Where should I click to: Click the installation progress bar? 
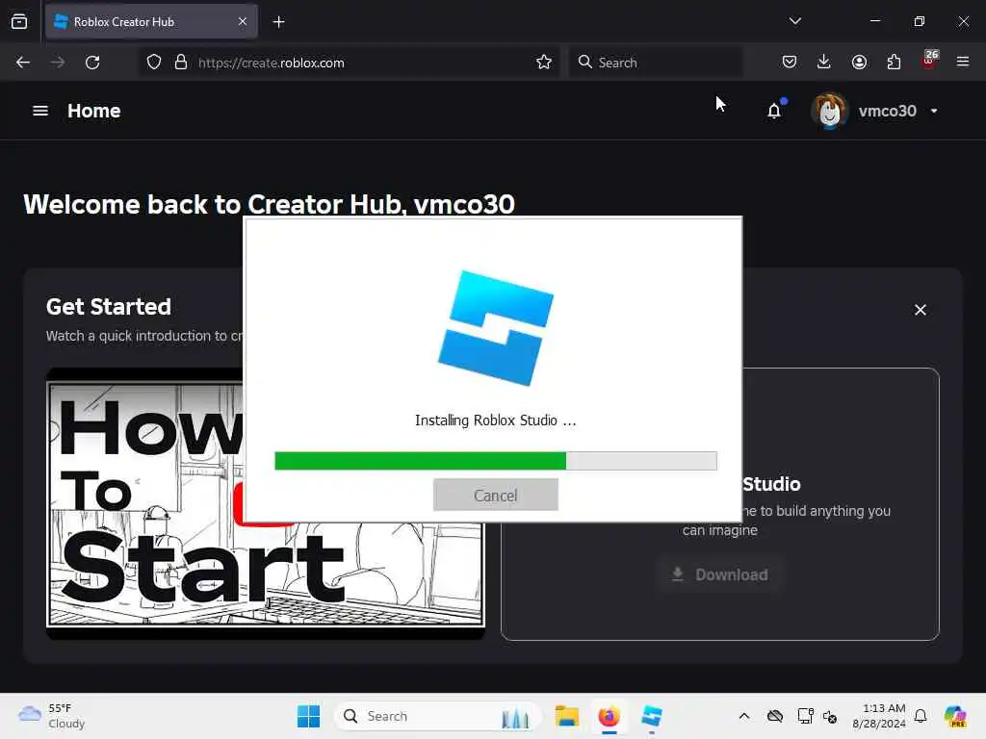[496, 461]
